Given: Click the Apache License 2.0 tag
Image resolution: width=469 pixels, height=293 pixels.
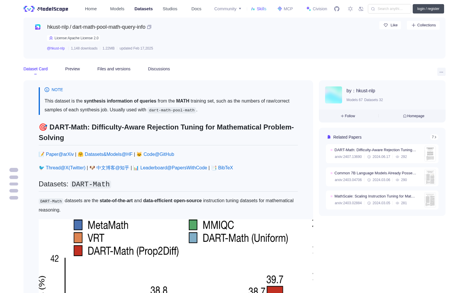Looking at the screenshot, I should click(74, 38).
